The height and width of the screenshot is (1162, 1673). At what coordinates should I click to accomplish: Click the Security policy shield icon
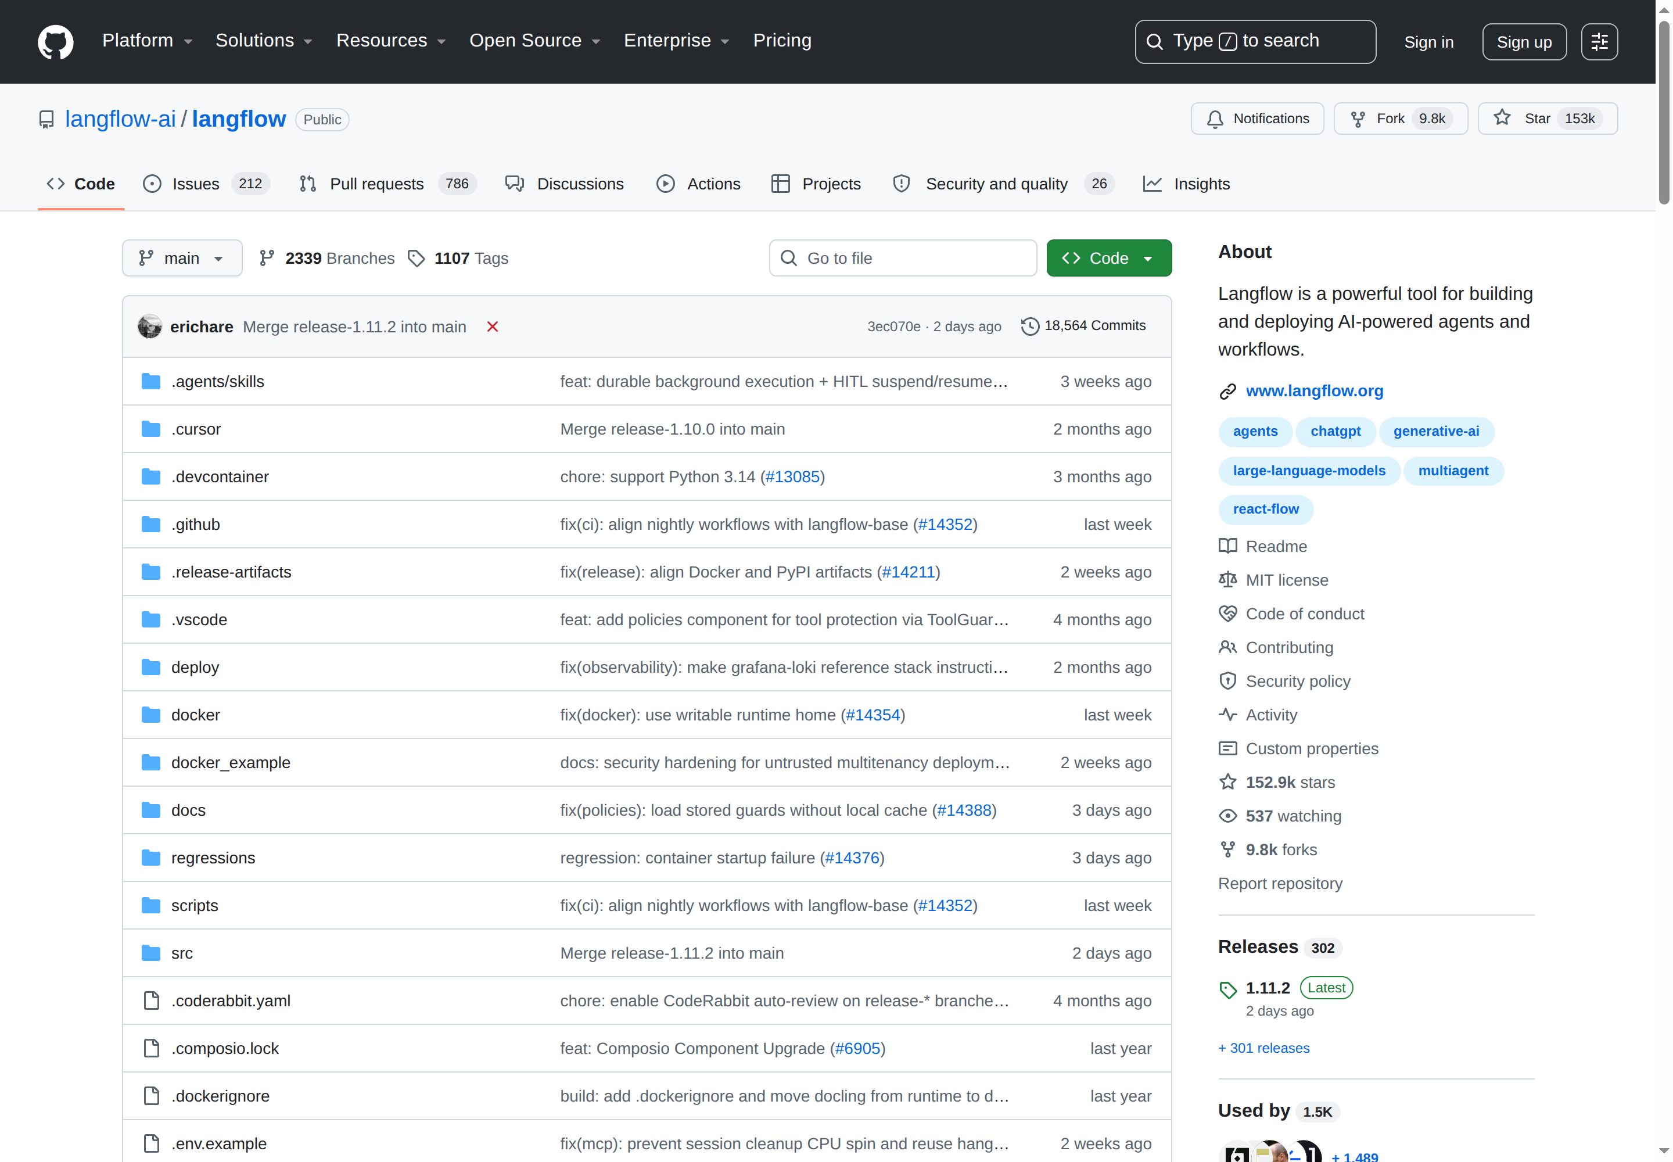pos(1227,681)
